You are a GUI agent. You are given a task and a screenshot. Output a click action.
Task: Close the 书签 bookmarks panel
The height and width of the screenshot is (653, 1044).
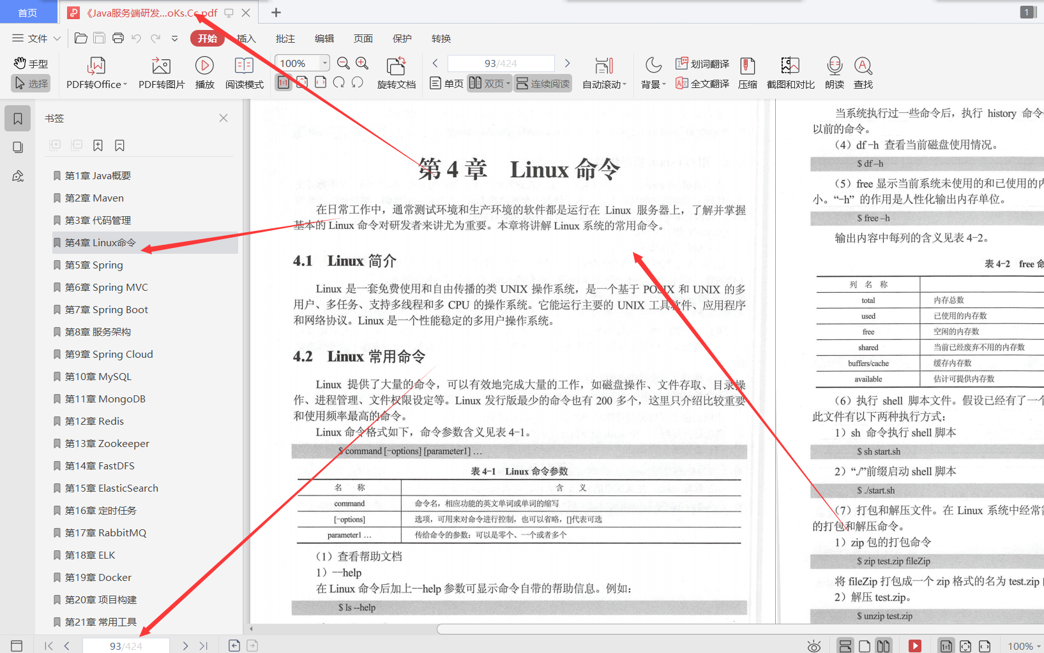[x=223, y=118]
